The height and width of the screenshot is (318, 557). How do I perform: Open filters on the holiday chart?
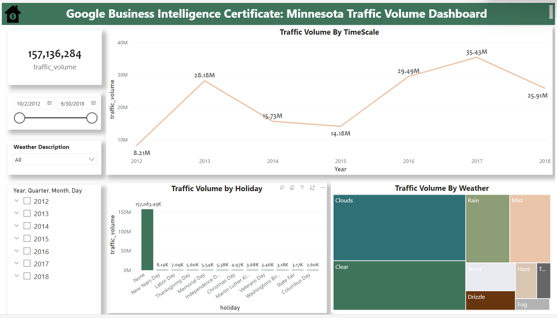302,188
